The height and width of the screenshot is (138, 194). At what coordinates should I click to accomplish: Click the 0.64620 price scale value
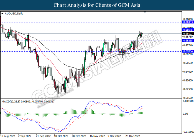pyautogui.click(x=188, y=71)
